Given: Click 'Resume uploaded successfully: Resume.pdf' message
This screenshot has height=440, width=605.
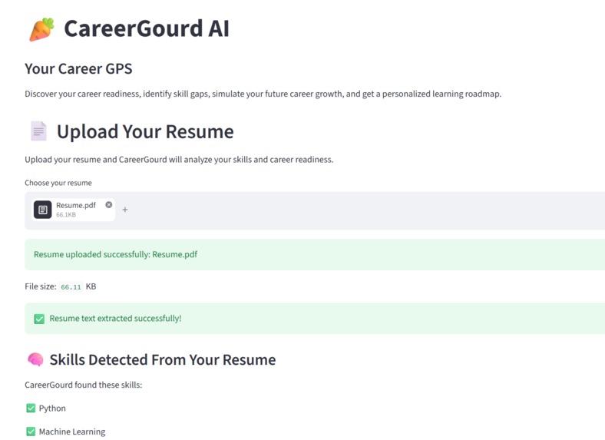Looking at the screenshot, I should click(115, 254).
